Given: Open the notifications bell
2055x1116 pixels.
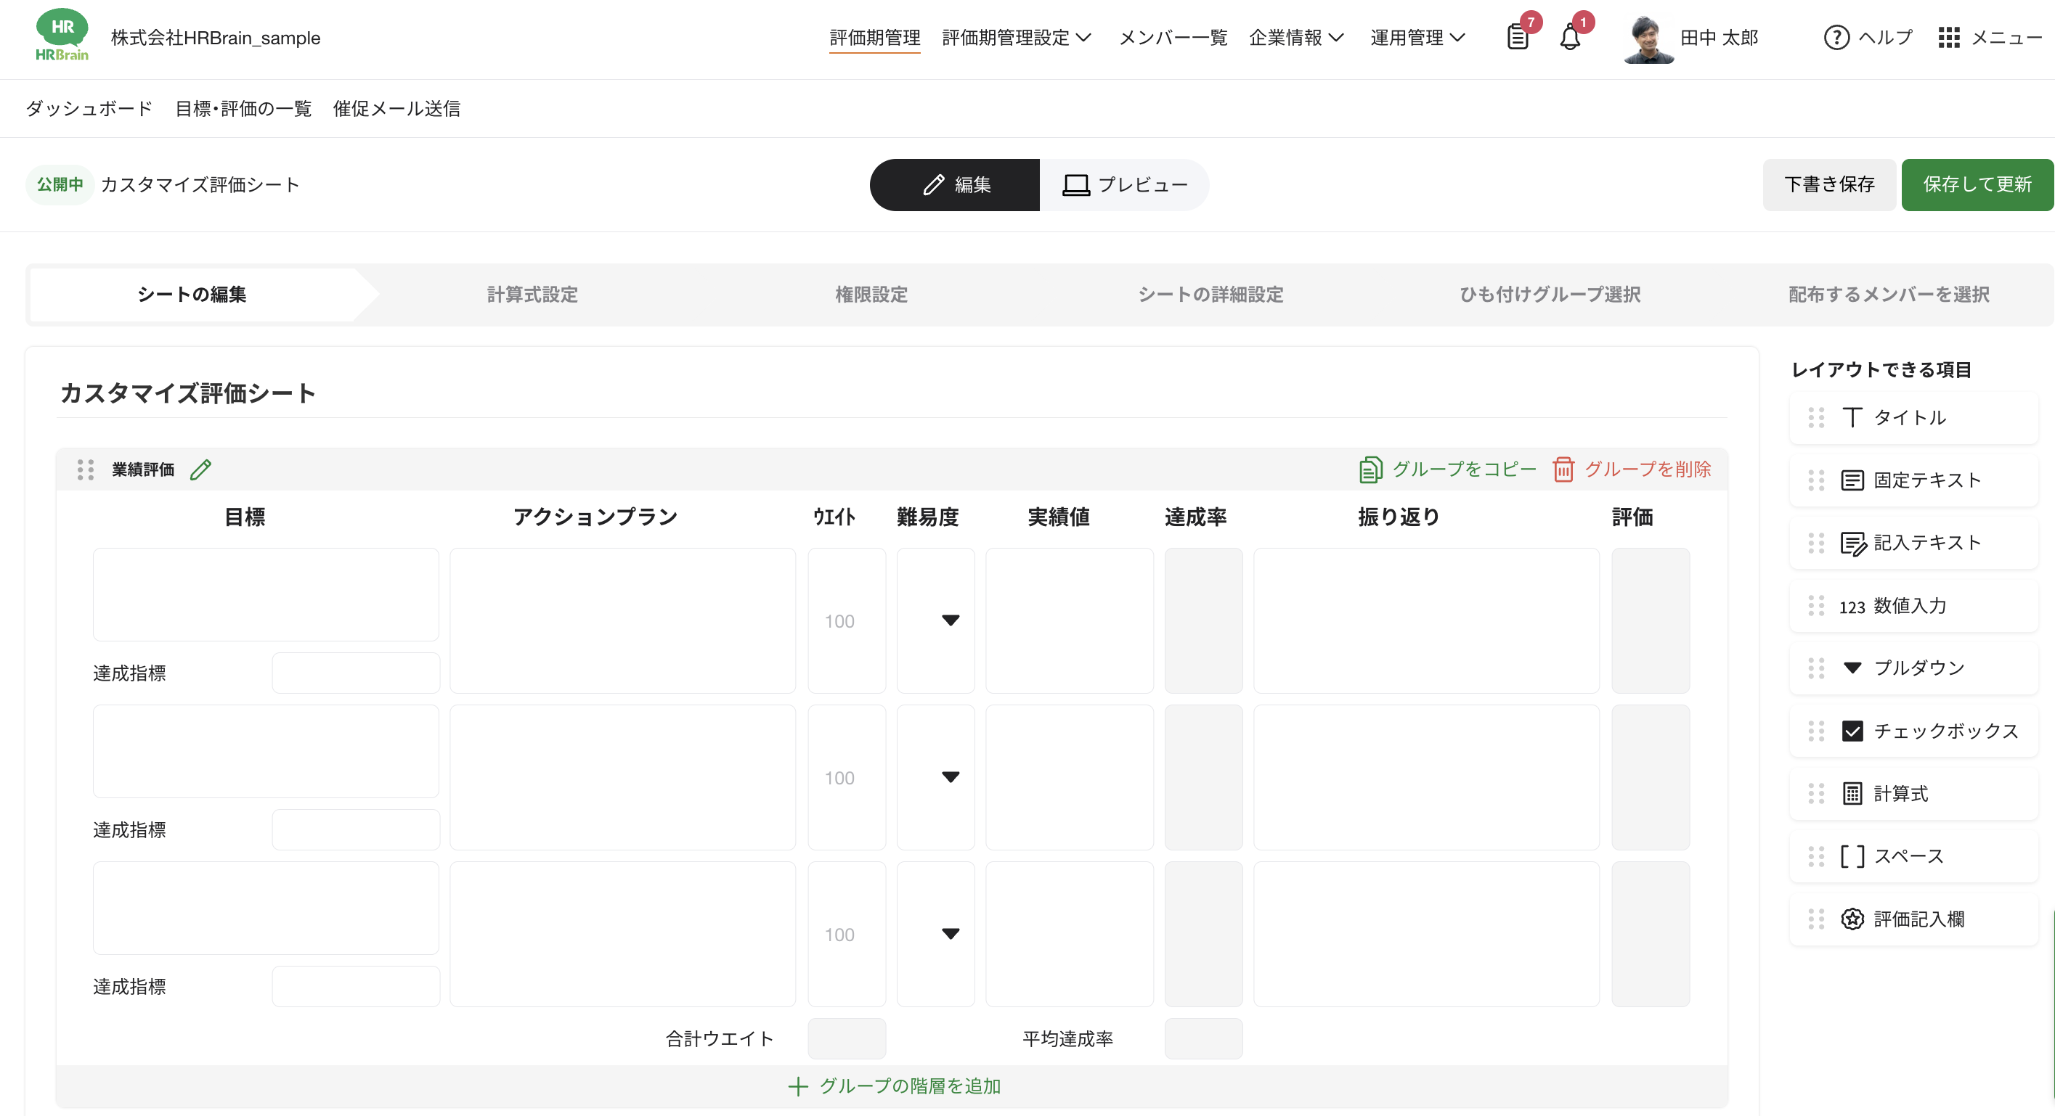Looking at the screenshot, I should (1569, 38).
